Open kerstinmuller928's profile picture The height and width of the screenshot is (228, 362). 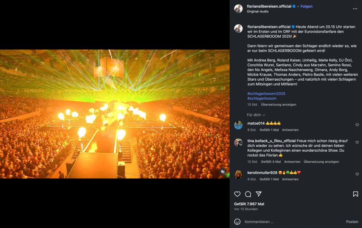239,174
